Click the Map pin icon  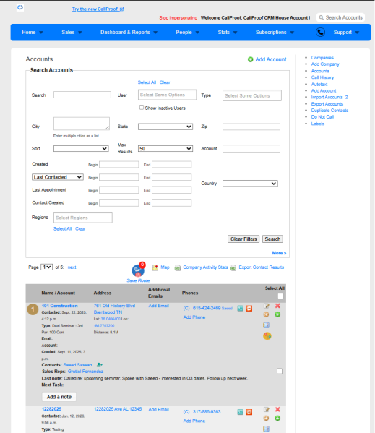(x=155, y=267)
